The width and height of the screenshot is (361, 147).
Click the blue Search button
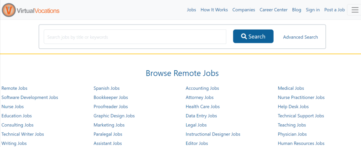point(253,36)
